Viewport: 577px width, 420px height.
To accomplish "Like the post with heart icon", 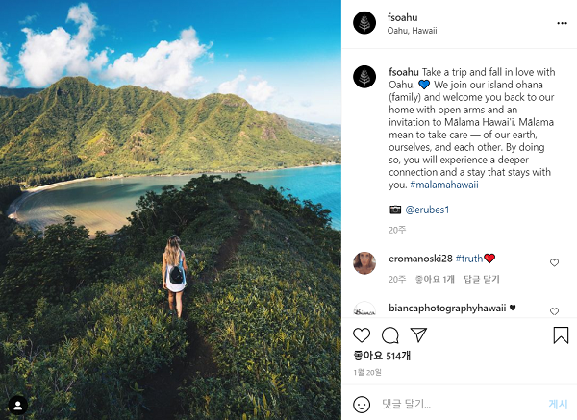I will pyautogui.click(x=362, y=335).
